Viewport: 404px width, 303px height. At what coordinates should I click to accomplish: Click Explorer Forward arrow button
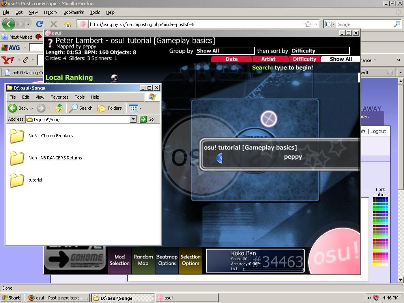(41, 108)
